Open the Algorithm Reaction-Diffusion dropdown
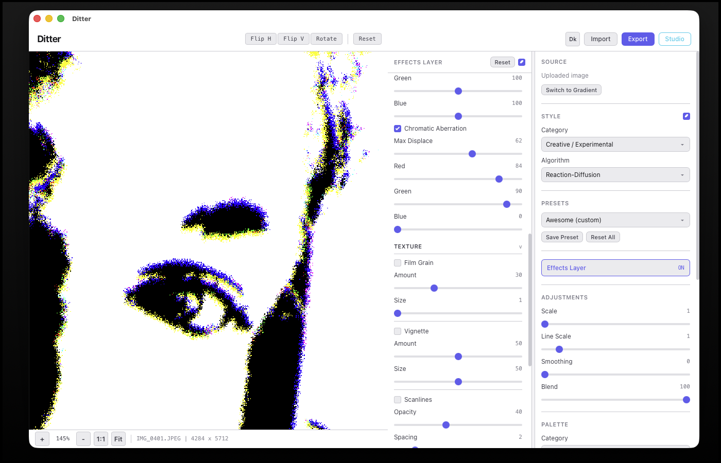Image resolution: width=721 pixels, height=463 pixels. point(615,175)
